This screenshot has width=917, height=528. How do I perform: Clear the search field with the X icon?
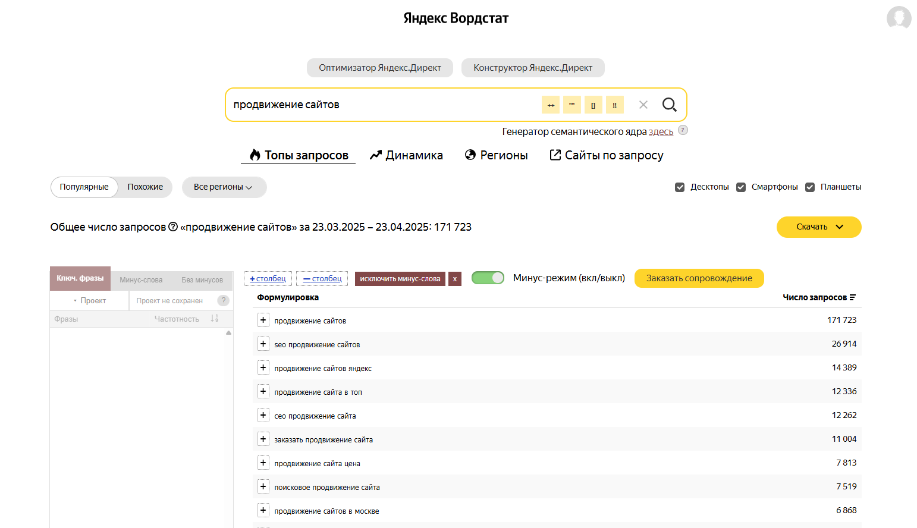[x=643, y=105]
